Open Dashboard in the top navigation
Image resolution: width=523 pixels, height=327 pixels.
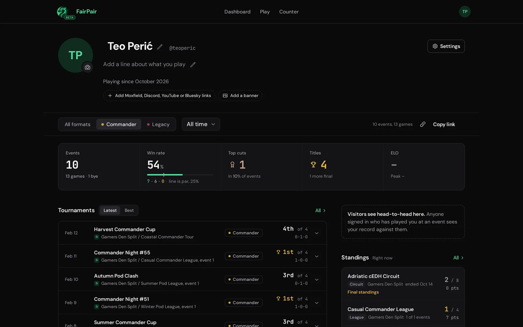pyautogui.click(x=237, y=12)
